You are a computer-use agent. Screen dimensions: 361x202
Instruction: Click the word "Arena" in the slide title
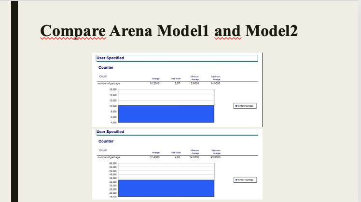130,31
